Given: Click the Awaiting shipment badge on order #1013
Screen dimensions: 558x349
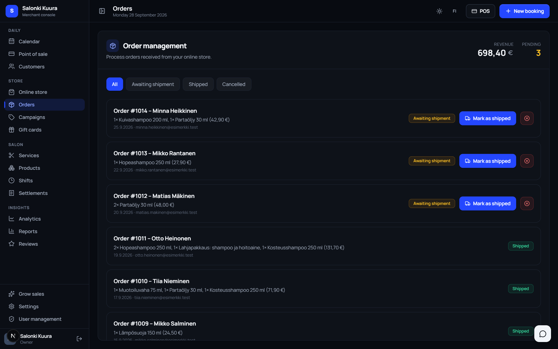Looking at the screenshot, I should [x=432, y=161].
